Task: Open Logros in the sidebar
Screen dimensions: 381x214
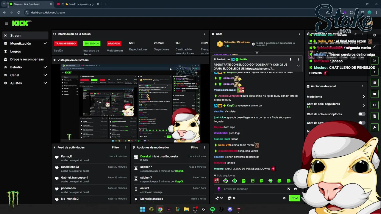Action: [x=25, y=51]
